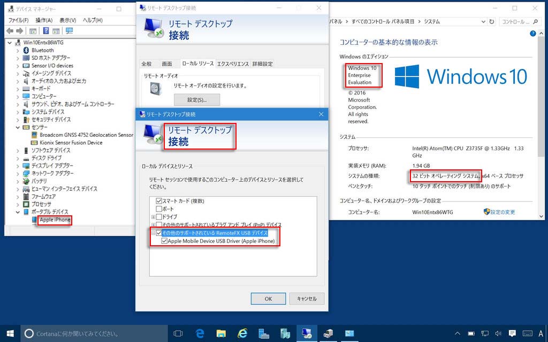The width and height of the screenshot is (548, 342).
Task: Click the Win10Entx86WTG root node in tree
Action: 43,43
